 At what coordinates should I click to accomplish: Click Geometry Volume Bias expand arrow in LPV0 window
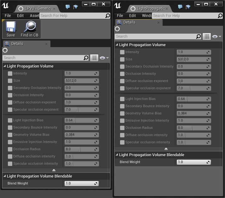[x=96, y=135]
